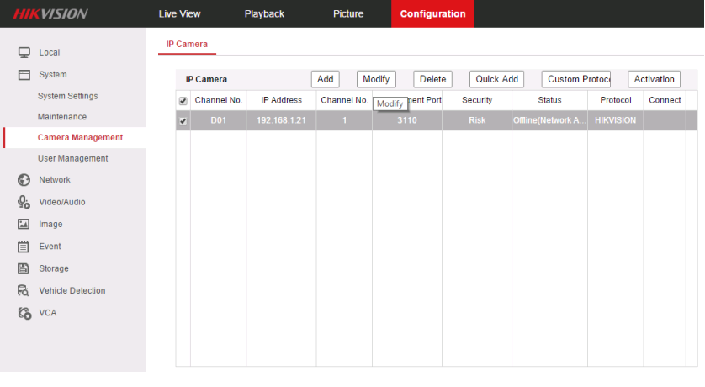The width and height of the screenshot is (705, 387).
Task: Uncheck the D01 camera row checkbox
Action: click(x=183, y=121)
